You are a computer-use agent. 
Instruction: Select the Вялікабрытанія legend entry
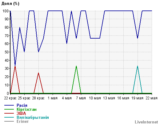click(x=33, y=117)
